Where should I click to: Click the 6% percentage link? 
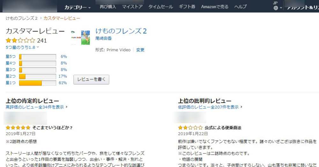[64, 57]
